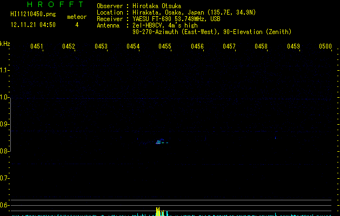340x216 pixels.
Task: Select the file name HI11210450.png
Action: (33, 14)
